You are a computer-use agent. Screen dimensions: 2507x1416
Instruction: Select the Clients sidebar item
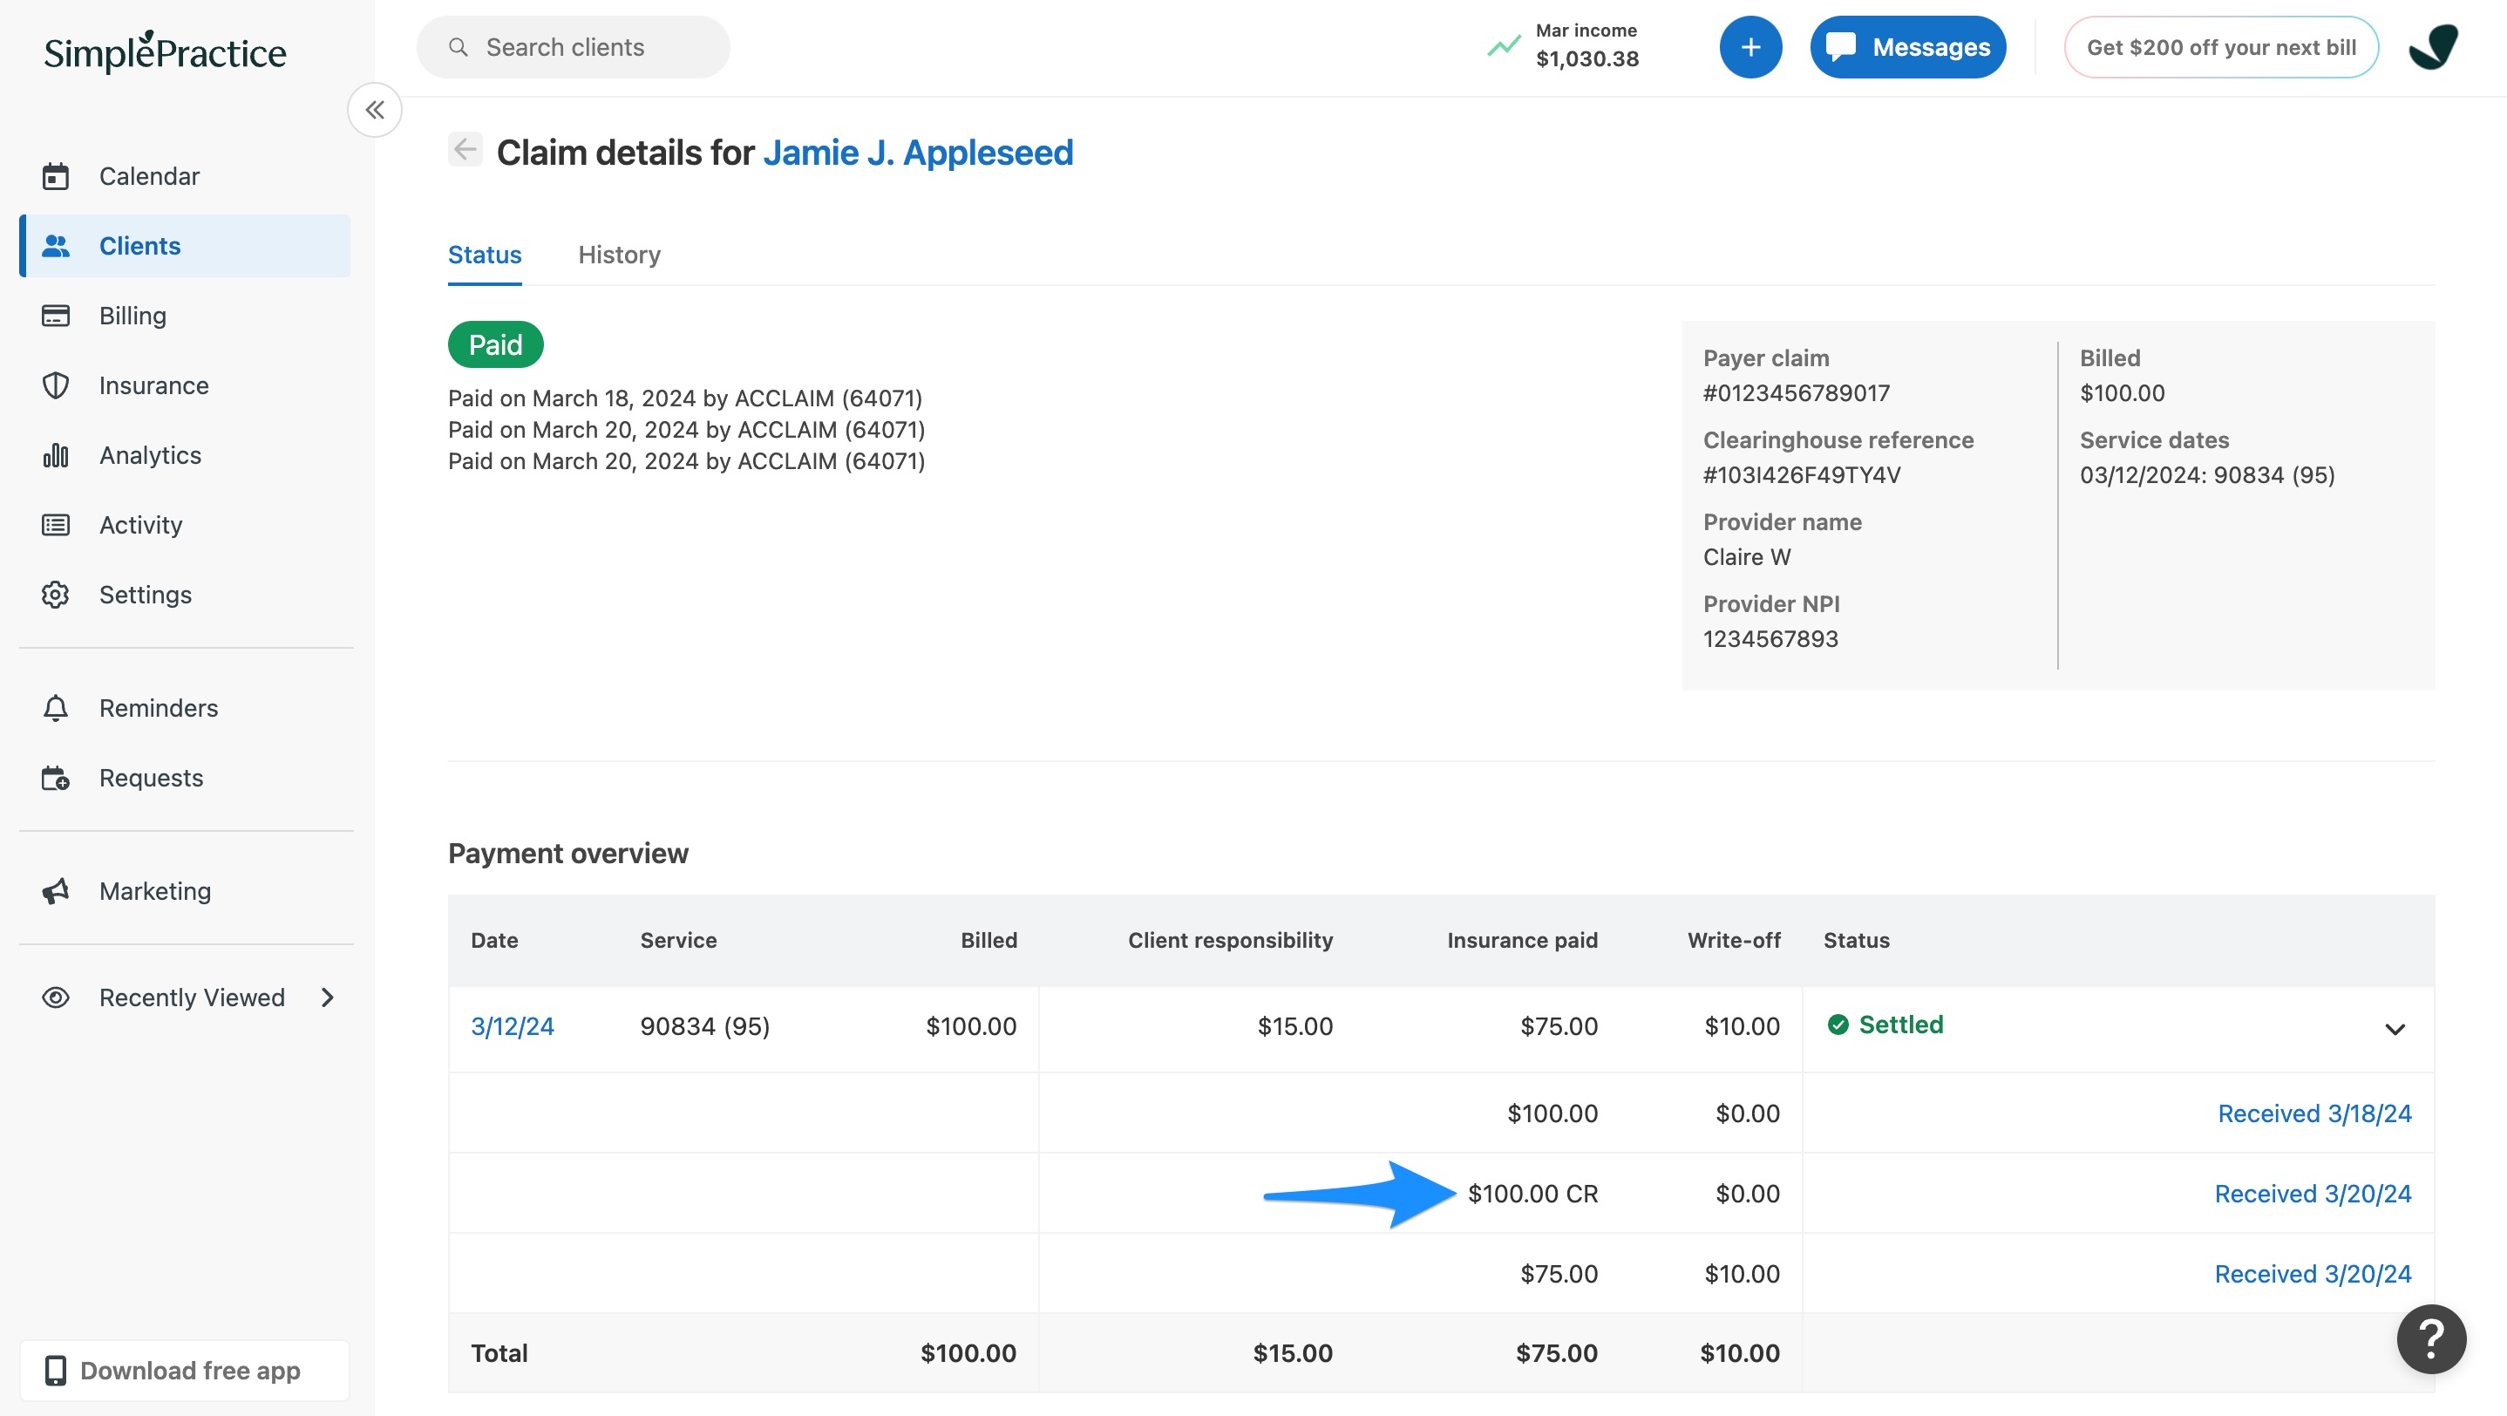pyautogui.click(x=185, y=246)
